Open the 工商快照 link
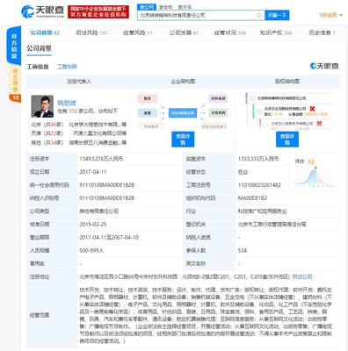 (67, 67)
